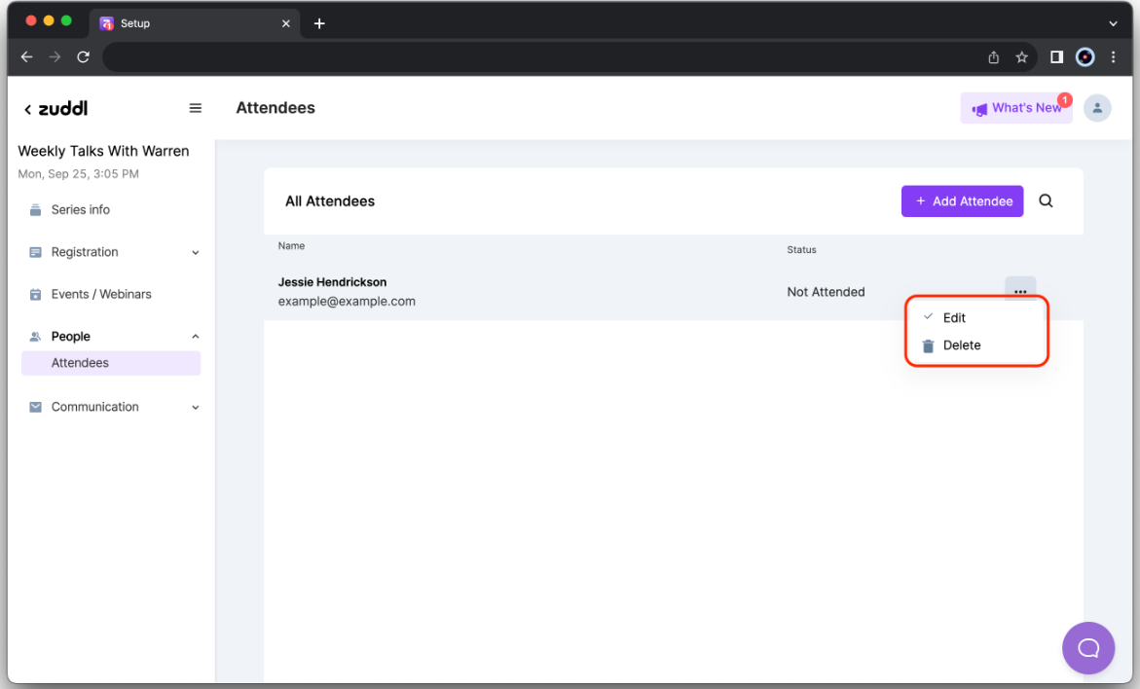Screen dimensions: 1140x689
Task: Collapse the People section chevron
Action: 195,337
